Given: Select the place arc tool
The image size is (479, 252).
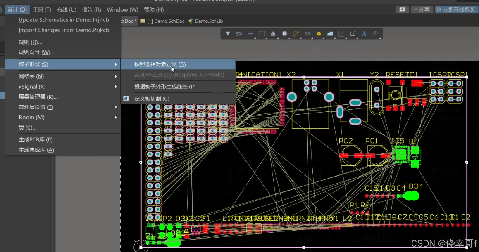Looking at the screenshot, I should pos(375,34).
